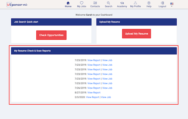
Task: Open View Job for 7/26/2019
Action: [x=107, y=88]
